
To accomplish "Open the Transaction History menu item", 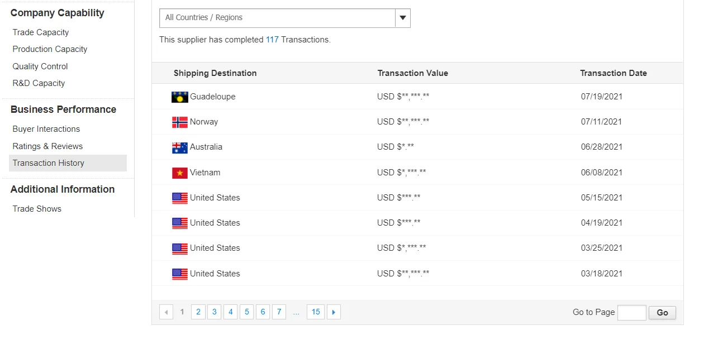I will (49, 163).
